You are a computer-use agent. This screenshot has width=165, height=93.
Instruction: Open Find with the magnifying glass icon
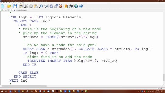point(41,6)
